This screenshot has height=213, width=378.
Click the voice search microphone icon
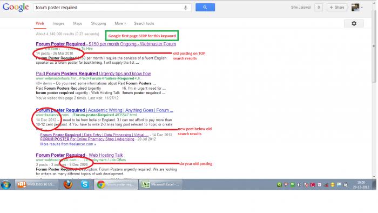tap(186, 8)
